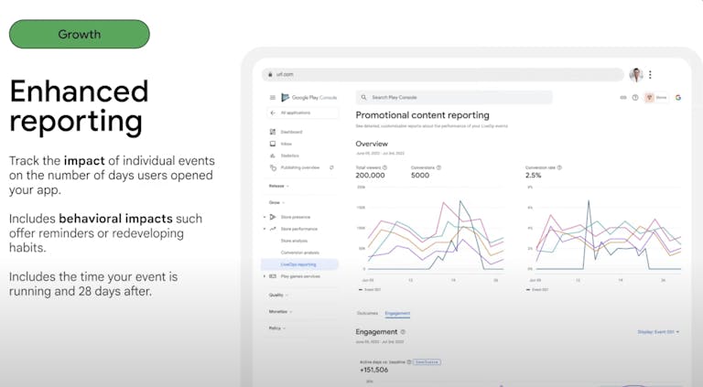Open the browser three-dot menu
Screen dimensions: 703x387
coord(650,75)
